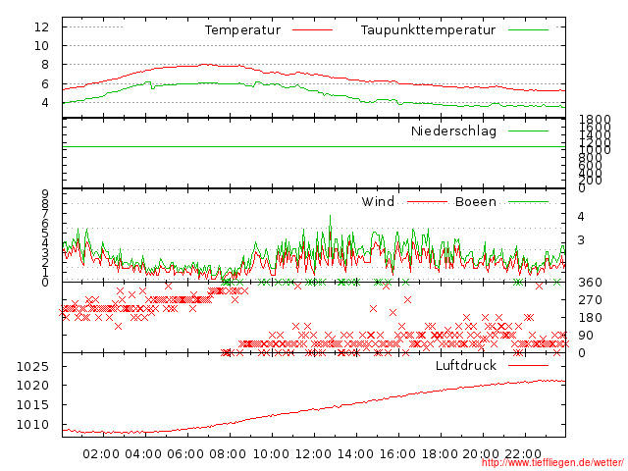The width and height of the screenshot is (628, 471).
Task: Click the 08:00 time axis label
Action: 228,454
